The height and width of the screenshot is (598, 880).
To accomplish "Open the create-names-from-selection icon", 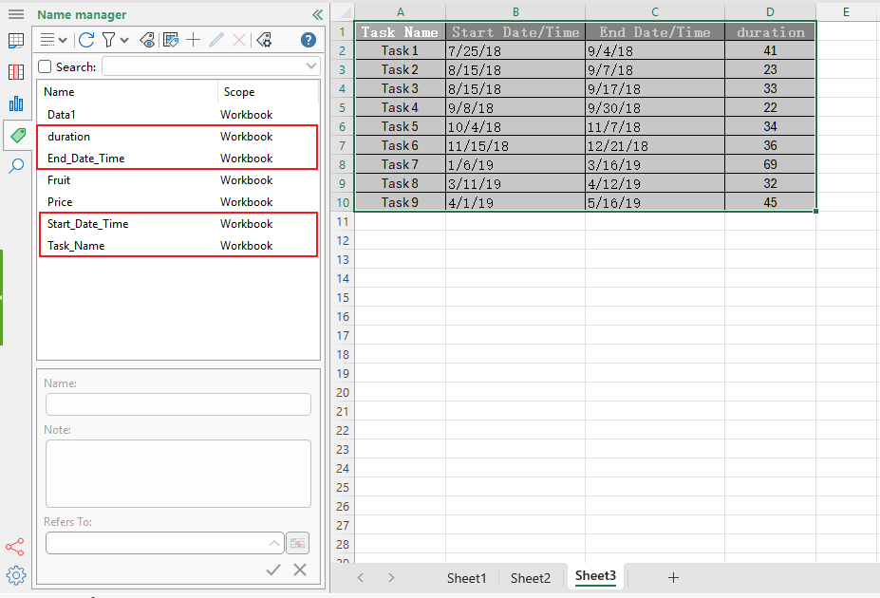I will point(172,40).
